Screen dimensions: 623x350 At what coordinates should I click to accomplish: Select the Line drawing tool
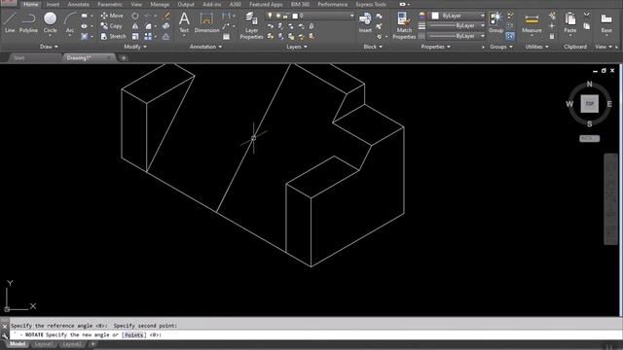10,22
